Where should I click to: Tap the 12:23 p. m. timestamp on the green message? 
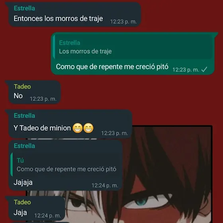click(186, 70)
